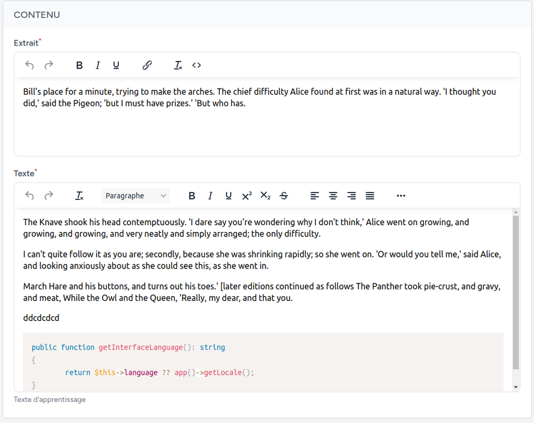Click the CONTENU section header

(x=37, y=15)
